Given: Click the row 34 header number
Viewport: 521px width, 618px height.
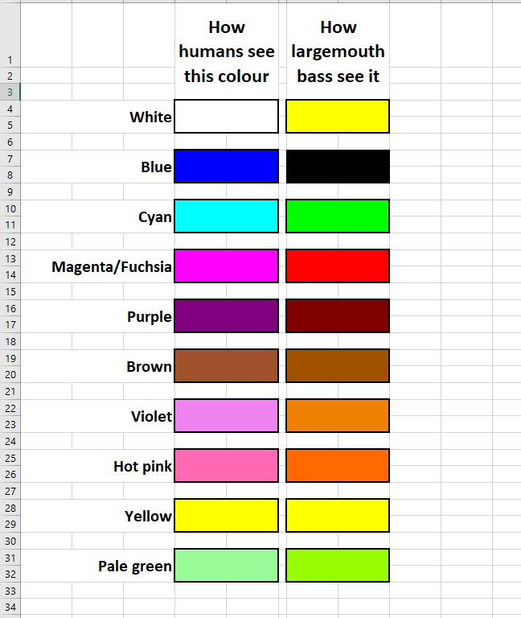Looking at the screenshot, I should click(10, 606).
